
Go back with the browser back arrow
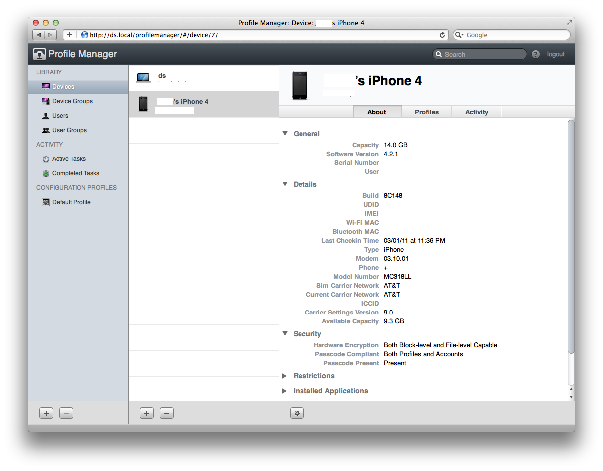[x=39, y=35]
